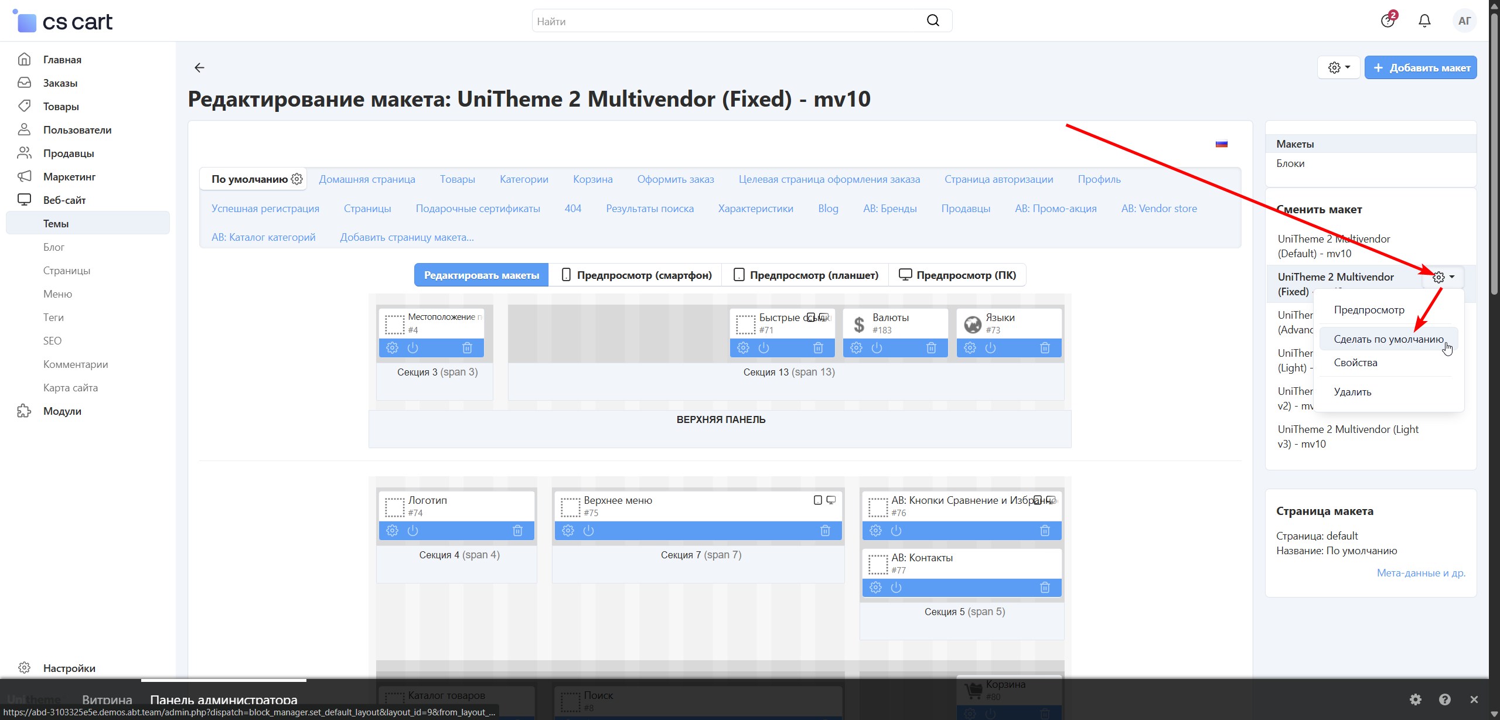
Task: Open Настройки in the sidebar
Action: 69,668
